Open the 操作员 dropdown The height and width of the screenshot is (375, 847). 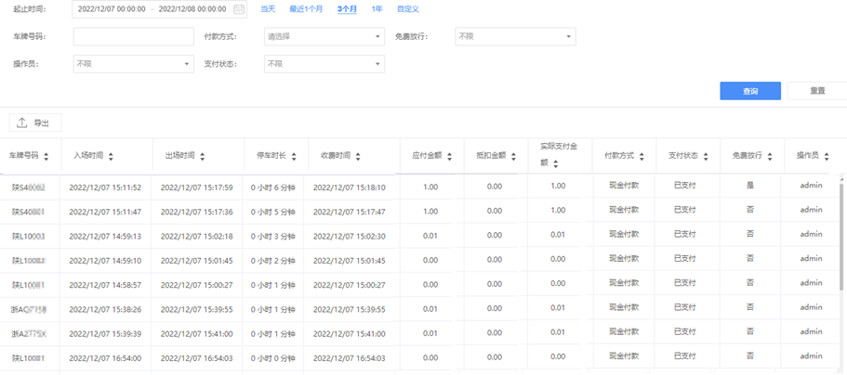tap(134, 64)
